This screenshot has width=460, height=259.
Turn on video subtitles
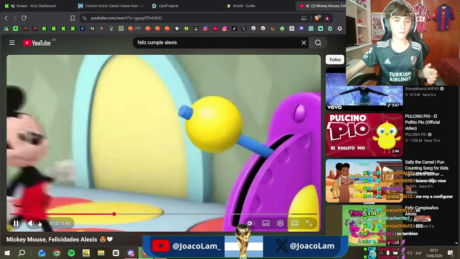coord(266,223)
